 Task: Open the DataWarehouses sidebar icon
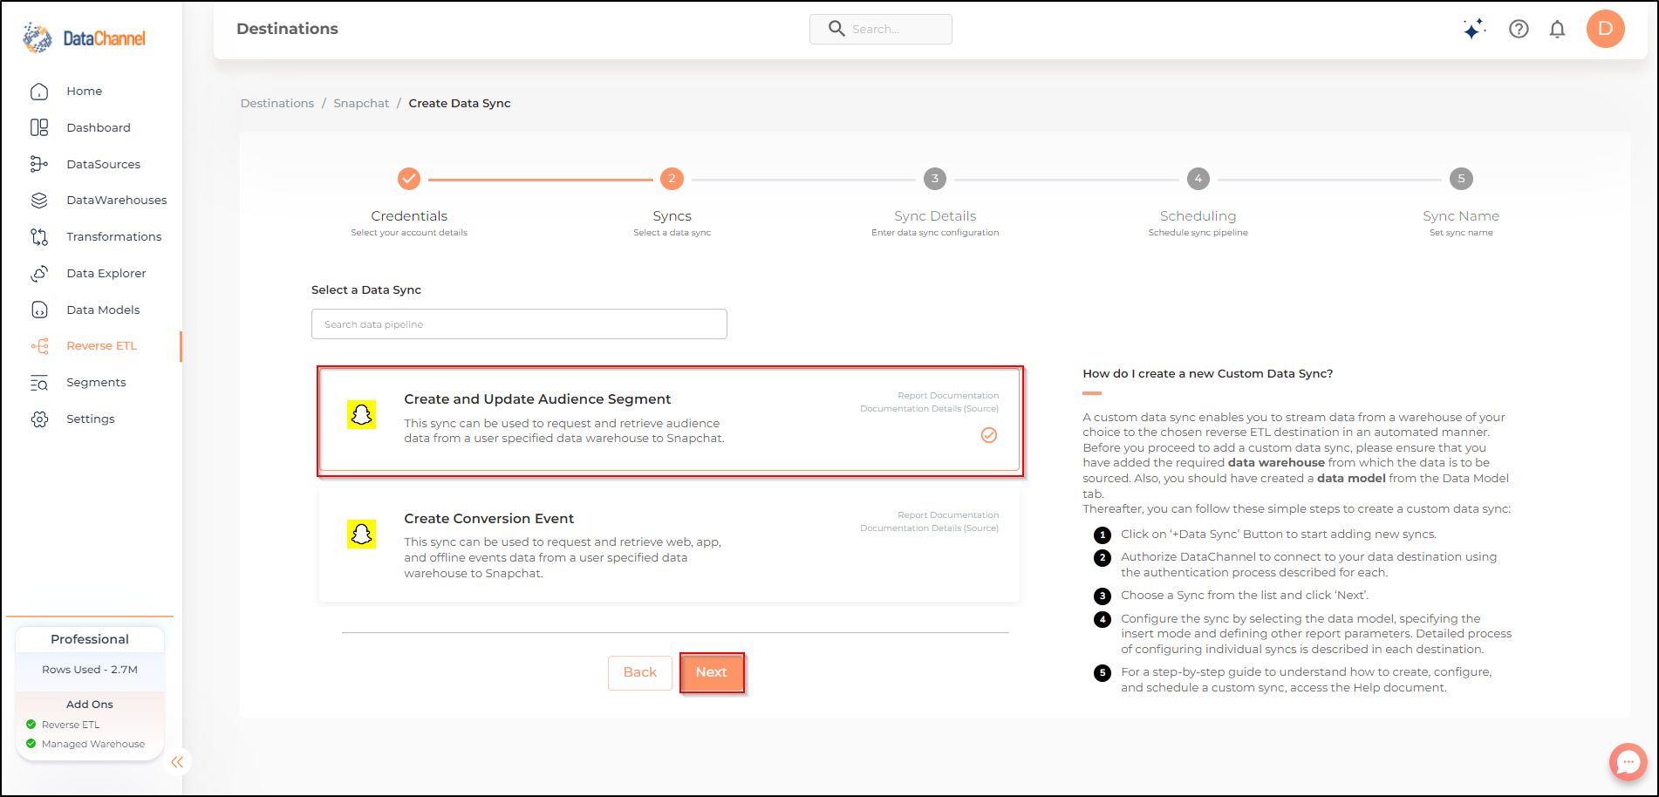coord(39,201)
